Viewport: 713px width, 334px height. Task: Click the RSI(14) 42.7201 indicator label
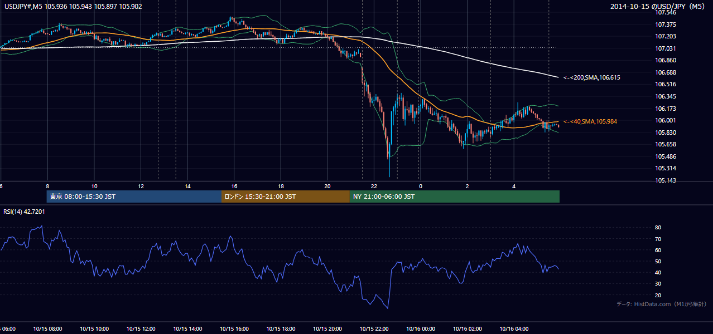click(24, 212)
